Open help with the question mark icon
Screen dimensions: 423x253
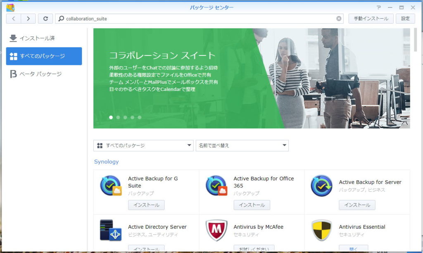coord(379,7)
